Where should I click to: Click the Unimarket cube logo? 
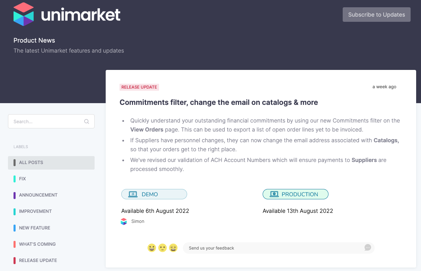click(x=24, y=14)
